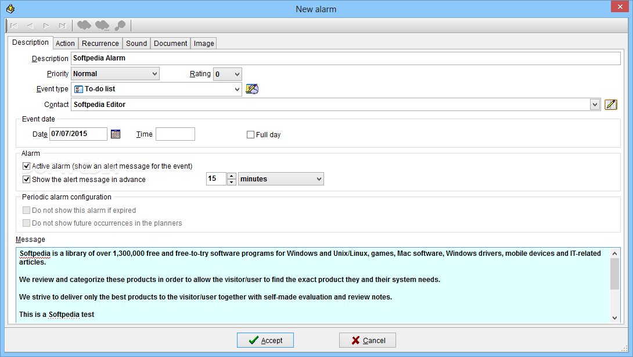Increase advance time with up spinner
This screenshot has height=357, width=633.
(231, 176)
